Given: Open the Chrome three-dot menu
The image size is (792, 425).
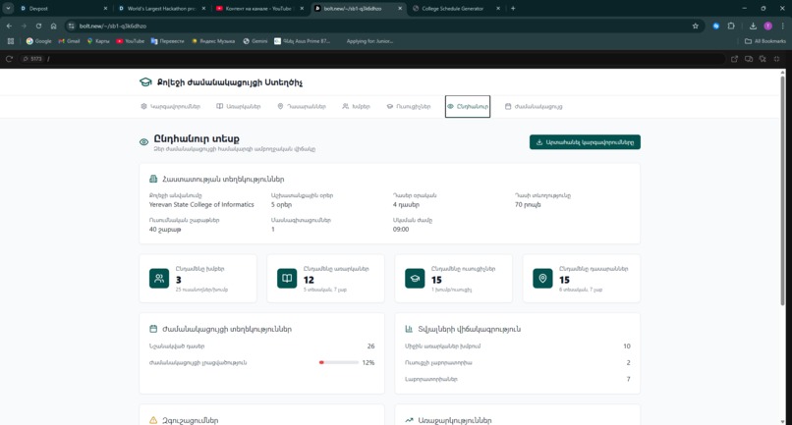Looking at the screenshot, I should [782, 26].
